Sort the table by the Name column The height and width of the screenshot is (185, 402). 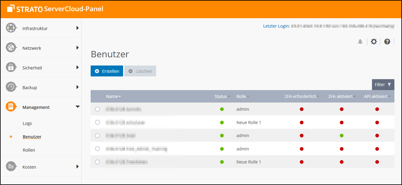pos(113,96)
